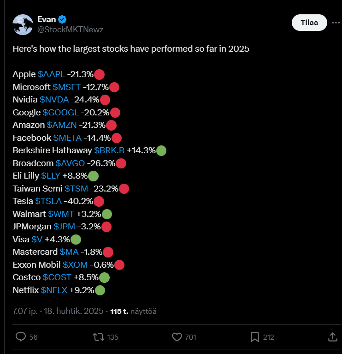Click the repost arrows icon
Screen dimensions: 342x354
pyautogui.click(x=99, y=337)
